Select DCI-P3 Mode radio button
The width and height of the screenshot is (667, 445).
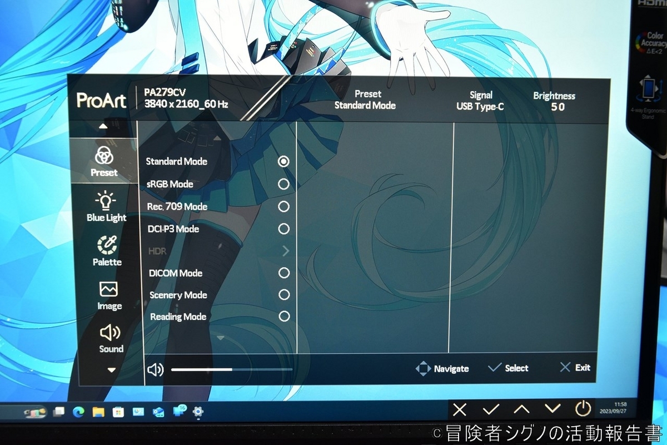tap(283, 229)
